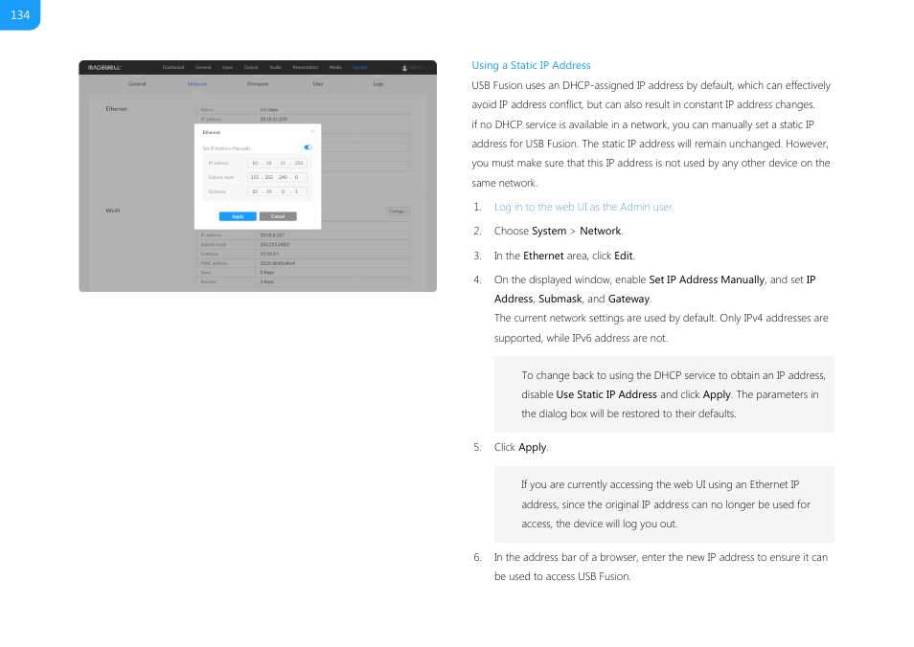Close the Ethernet dialog with the X
Image resolution: width=914 pixels, height=647 pixels.
(312, 132)
